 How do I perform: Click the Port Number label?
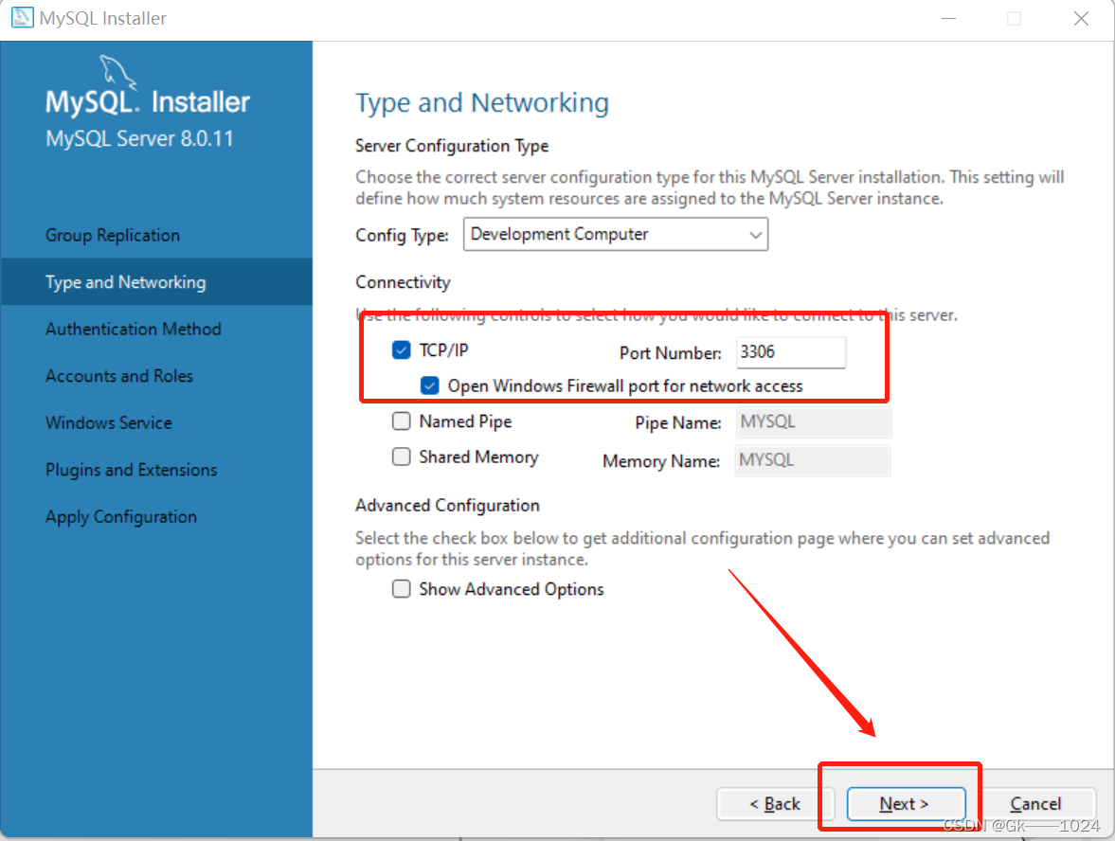coord(671,353)
